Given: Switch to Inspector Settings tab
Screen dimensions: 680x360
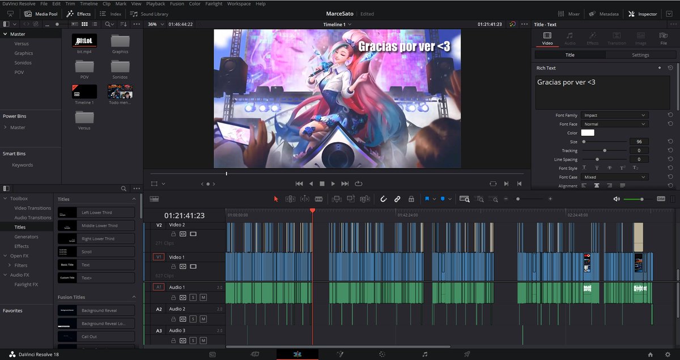Looking at the screenshot, I should click(640, 55).
